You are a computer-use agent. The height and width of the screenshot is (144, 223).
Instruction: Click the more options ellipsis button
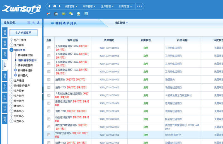click(x=140, y=6)
